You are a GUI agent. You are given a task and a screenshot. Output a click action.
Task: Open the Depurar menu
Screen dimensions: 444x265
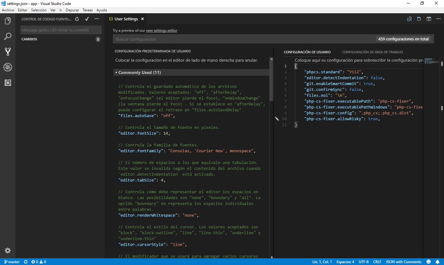point(73,10)
